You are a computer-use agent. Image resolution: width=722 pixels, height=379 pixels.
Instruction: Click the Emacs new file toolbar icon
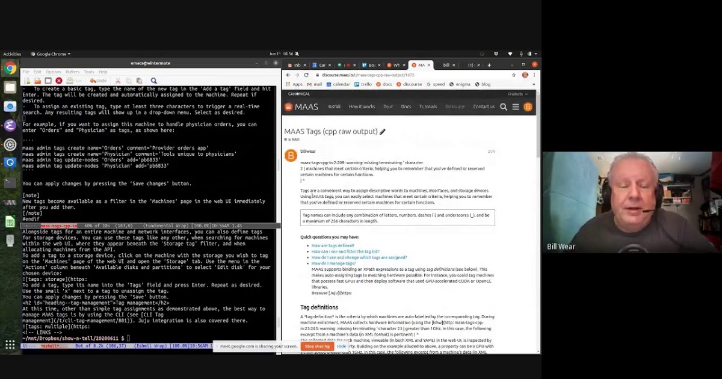(x=26, y=81)
